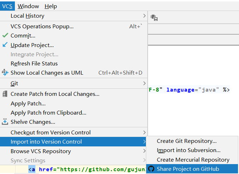Select Import into Subversion
Image resolution: width=239 pixels, height=174 pixels.
(188, 150)
